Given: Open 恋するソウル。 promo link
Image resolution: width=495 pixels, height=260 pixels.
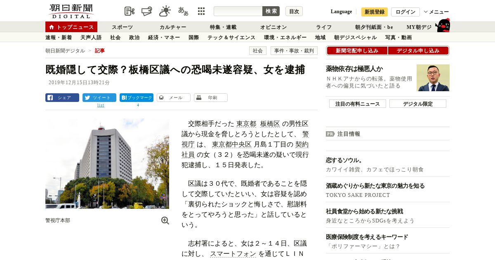Looking at the screenshot, I should (344, 160).
